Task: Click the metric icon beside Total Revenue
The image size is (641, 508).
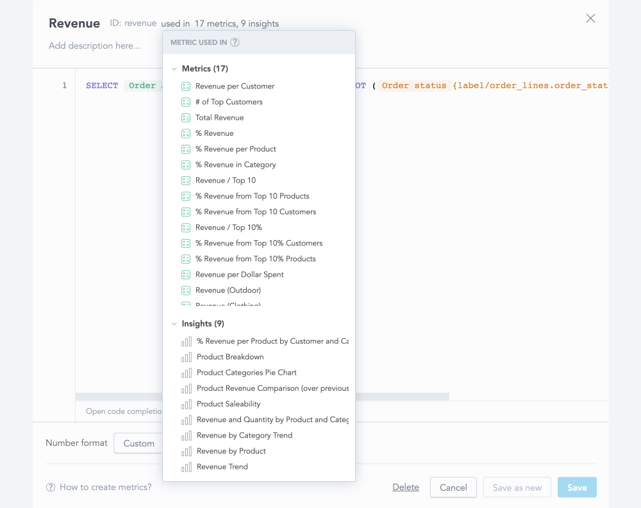Action: [x=186, y=117]
